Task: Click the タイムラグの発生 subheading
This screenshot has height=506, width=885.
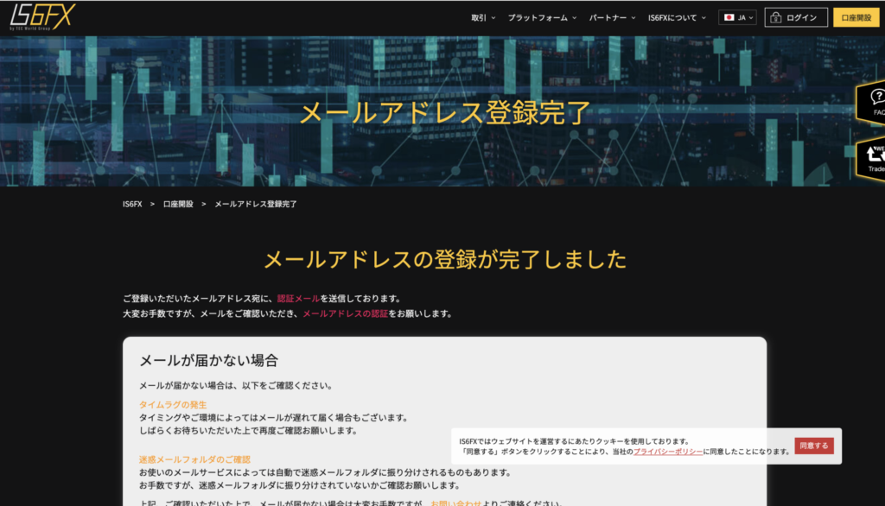Action: click(173, 404)
